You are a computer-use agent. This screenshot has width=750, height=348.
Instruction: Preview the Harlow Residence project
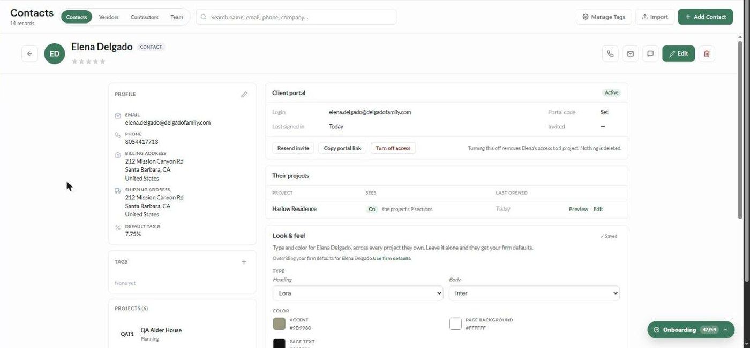[579, 209]
